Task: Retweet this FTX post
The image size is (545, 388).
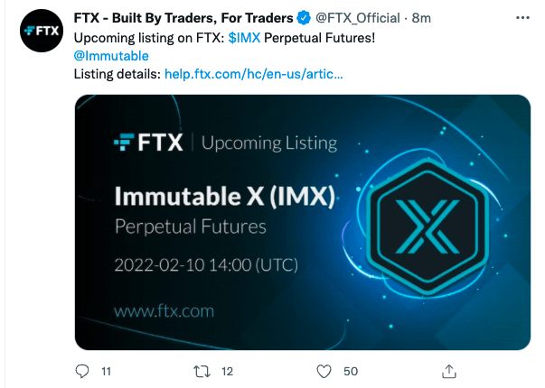Action: click(x=203, y=371)
